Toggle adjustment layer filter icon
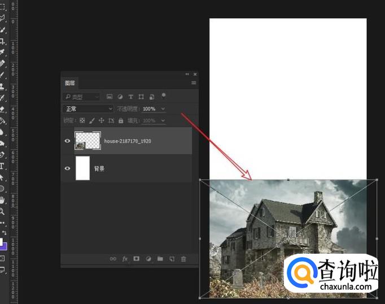Image resolution: width=385 pixels, height=304 pixels. 120,97
